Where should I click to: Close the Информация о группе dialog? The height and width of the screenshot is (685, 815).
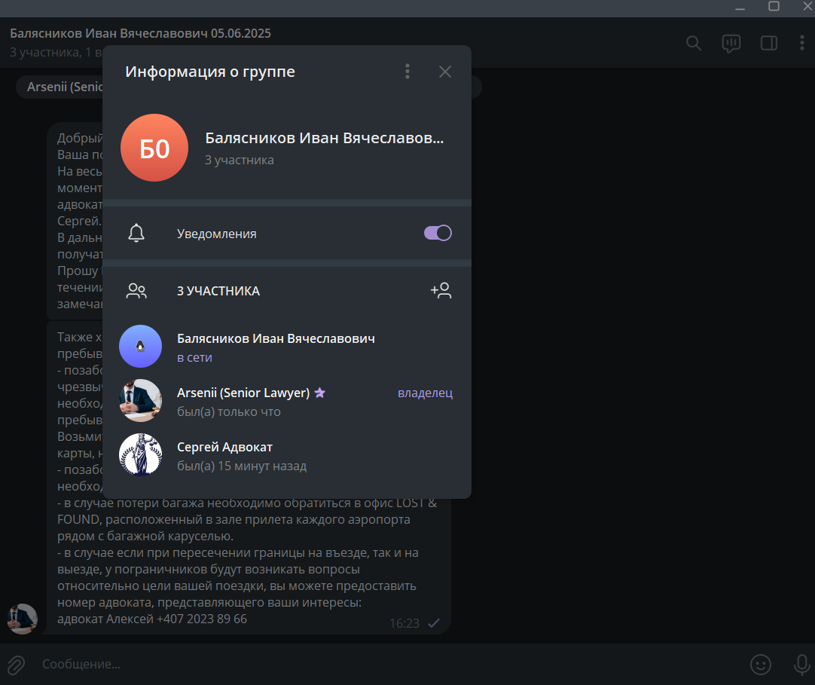click(445, 72)
